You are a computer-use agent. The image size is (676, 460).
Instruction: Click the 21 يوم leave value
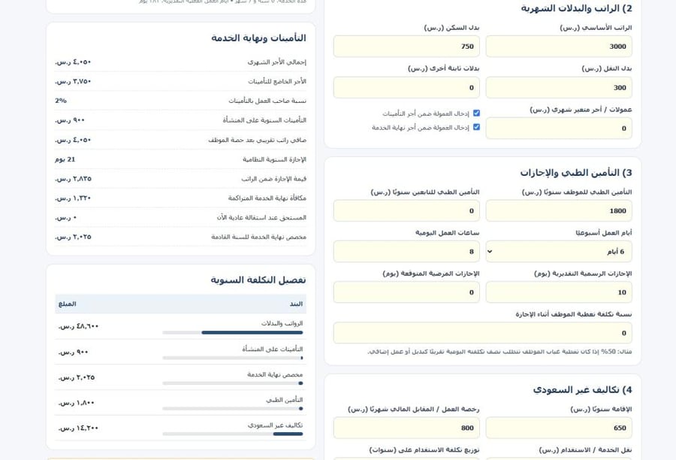pyautogui.click(x=65, y=159)
